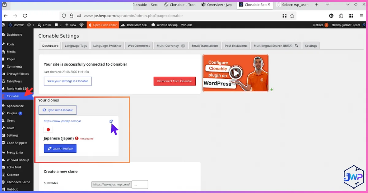The height and width of the screenshot is (193, 368).
Task: Open the tracking protection shield icon
Action: [x=64, y=16]
